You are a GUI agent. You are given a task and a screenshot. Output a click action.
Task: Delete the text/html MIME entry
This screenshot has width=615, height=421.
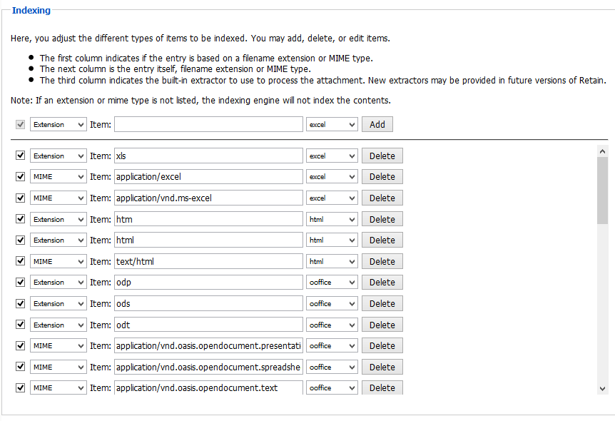point(382,261)
